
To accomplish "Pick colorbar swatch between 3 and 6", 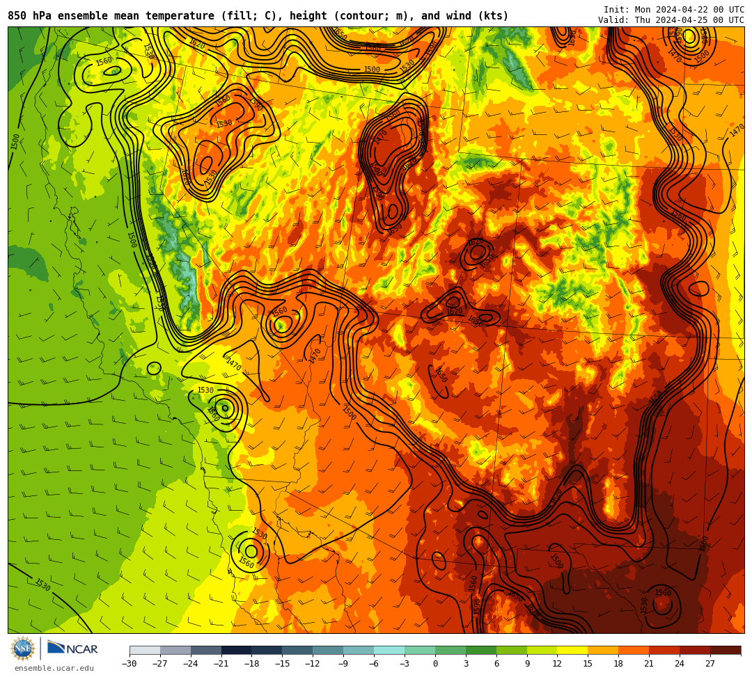I will click(x=481, y=650).
